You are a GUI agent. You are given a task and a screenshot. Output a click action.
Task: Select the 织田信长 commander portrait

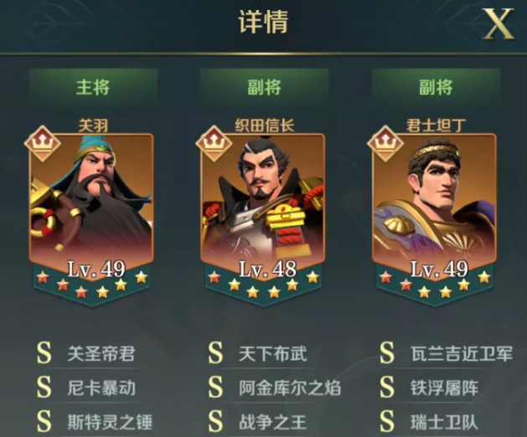(263, 198)
